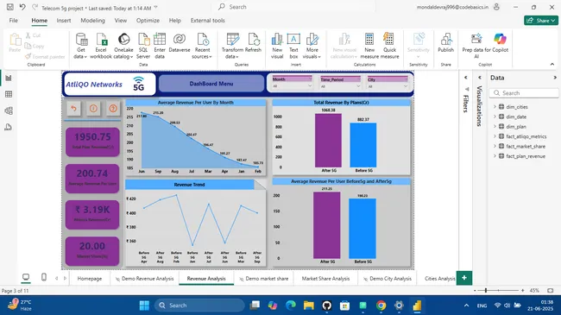Refresh the data using Refresh icon
The image size is (561, 315).
pos(253,40)
